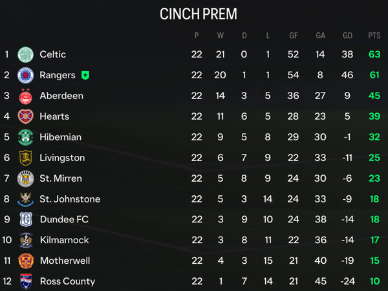Select the Hibernian club badge
The image size is (388, 291).
(x=25, y=137)
